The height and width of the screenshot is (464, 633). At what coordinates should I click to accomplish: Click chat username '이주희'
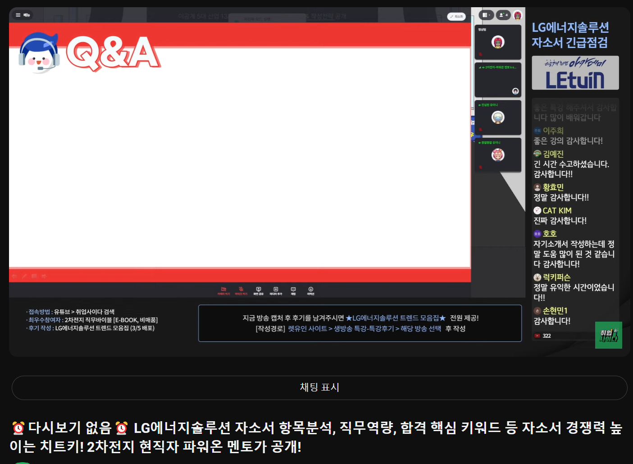(553, 131)
